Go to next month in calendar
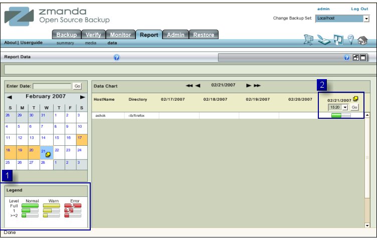Image resolution: width=377 pixels, height=240 pixels. [82, 97]
